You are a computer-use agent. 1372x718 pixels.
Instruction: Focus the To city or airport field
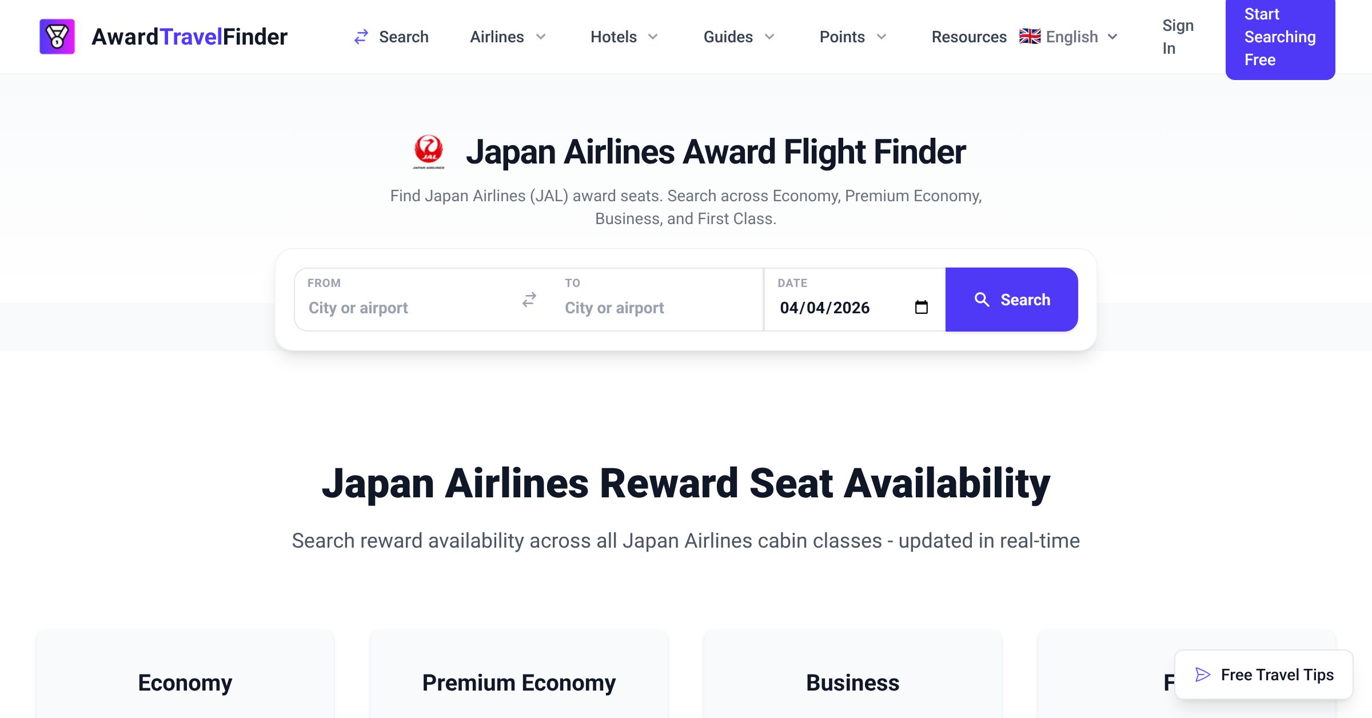(x=657, y=308)
